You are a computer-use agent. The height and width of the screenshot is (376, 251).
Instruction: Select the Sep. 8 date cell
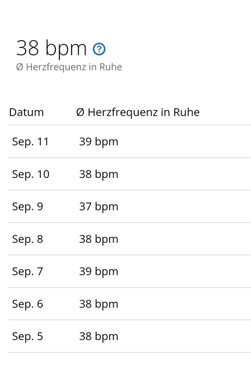pyautogui.click(x=28, y=239)
